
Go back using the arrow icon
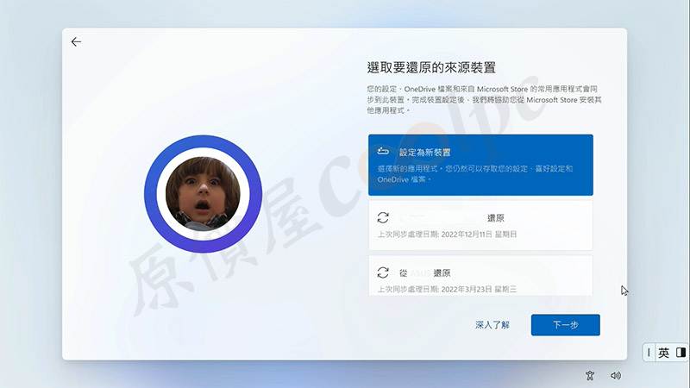click(x=76, y=41)
